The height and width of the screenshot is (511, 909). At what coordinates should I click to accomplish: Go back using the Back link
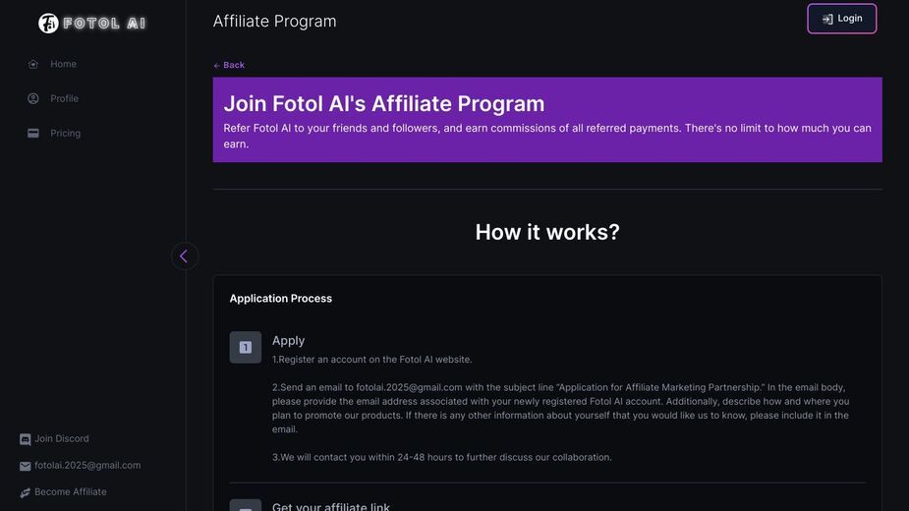tap(229, 65)
